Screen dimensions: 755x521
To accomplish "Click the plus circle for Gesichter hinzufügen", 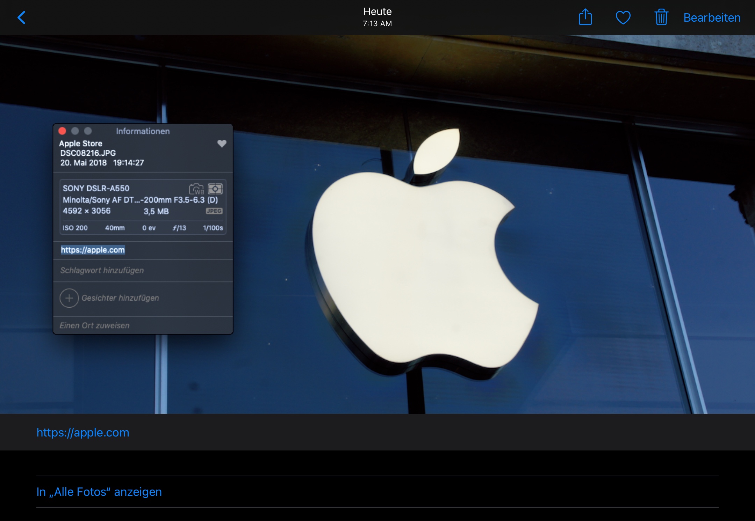I will pyautogui.click(x=69, y=298).
